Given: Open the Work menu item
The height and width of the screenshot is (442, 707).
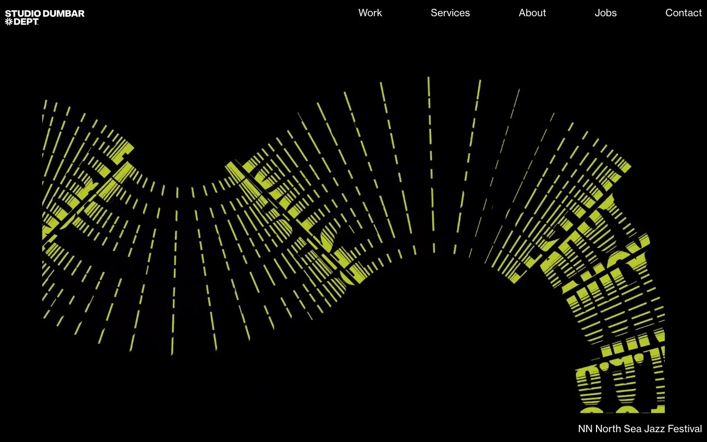Looking at the screenshot, I should point(370,13).
